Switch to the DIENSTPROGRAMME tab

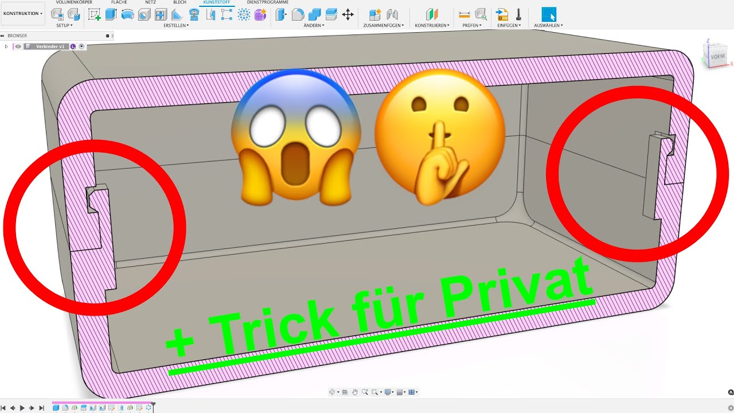click(x=268, y=2)
